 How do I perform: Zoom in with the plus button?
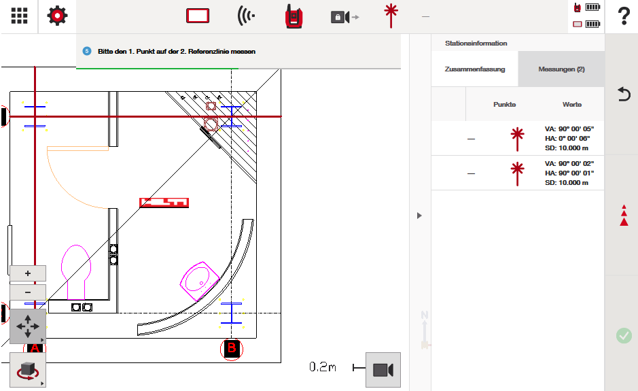pos(28,273)
